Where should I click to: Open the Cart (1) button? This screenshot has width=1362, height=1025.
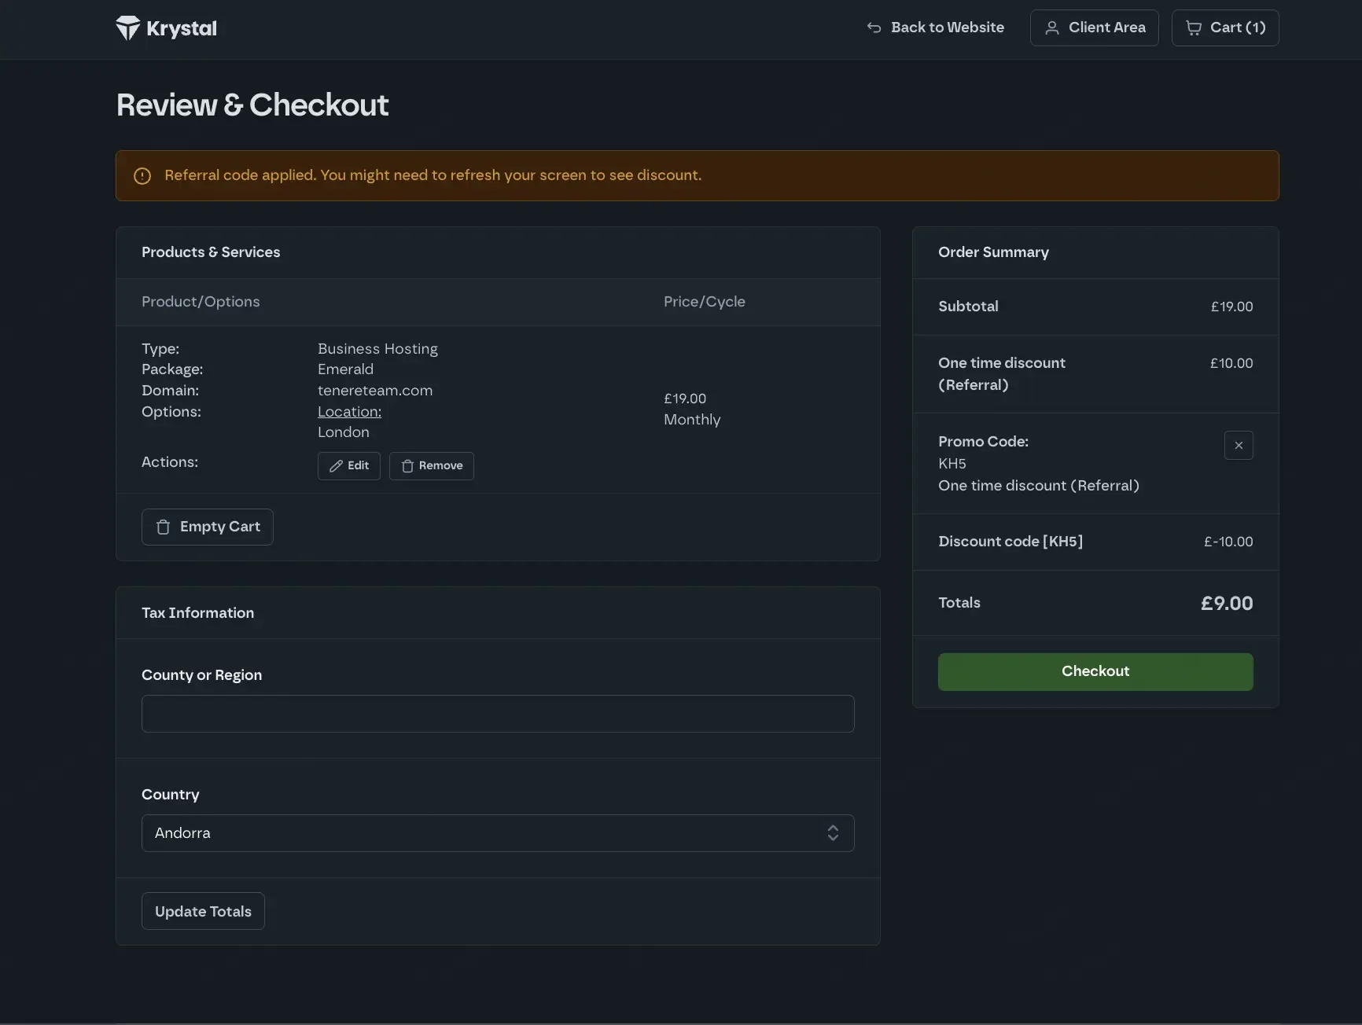pyautogui.click(x=1224, y=28)
